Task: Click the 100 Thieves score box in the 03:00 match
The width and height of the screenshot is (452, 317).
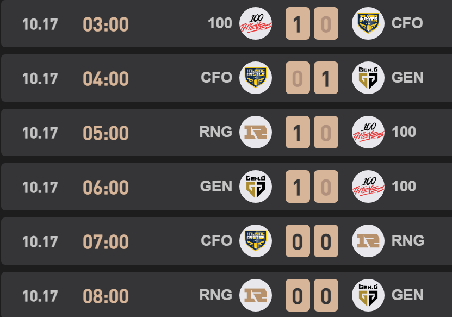Action: [297, 24]
